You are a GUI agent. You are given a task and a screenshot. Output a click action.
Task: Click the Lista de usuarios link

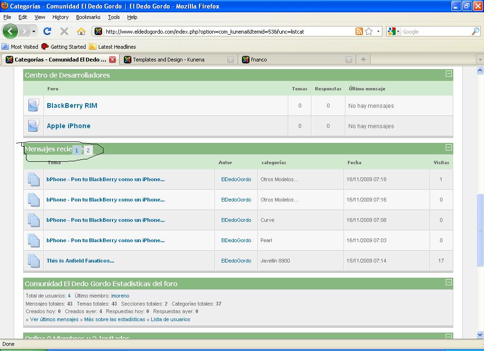[170, 319]
